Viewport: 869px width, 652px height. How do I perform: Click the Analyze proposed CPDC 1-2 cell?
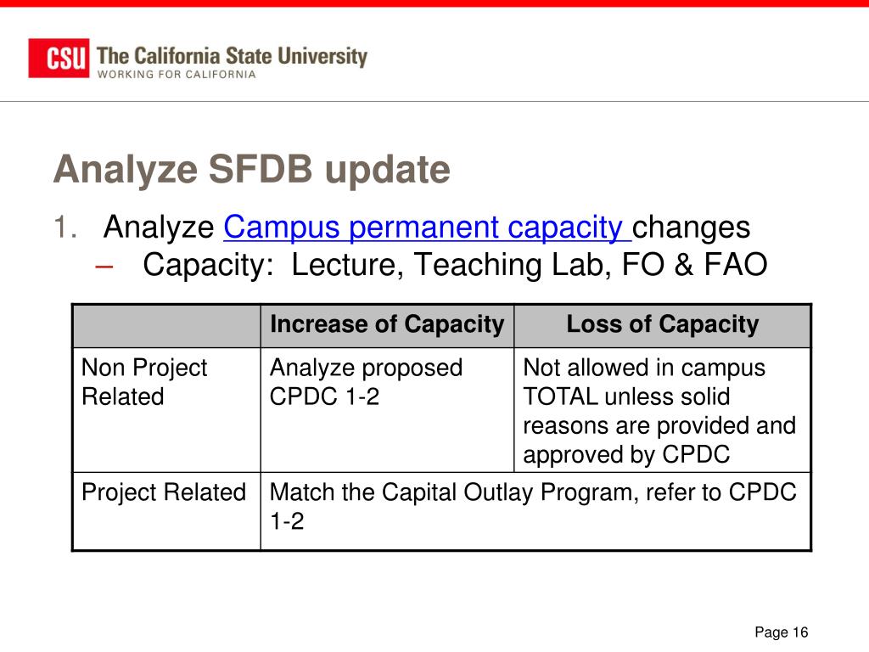[387, 410]
